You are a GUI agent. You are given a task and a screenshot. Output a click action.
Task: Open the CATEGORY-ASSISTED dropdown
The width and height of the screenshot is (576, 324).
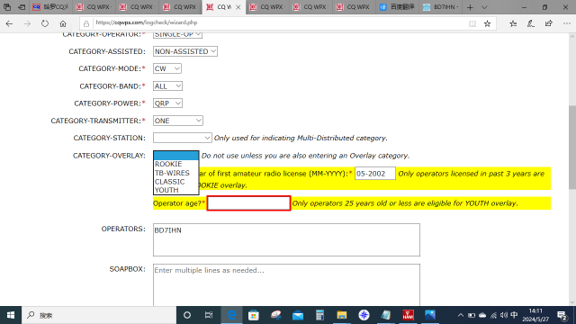coord(185,51)
